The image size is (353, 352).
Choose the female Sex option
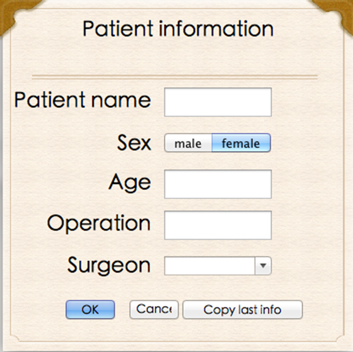pyautogui.click(x=241, y=143)
